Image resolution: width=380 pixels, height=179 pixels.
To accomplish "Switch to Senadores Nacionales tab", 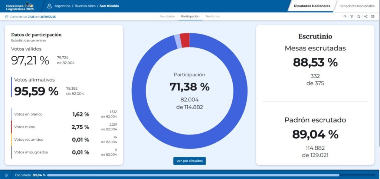I will click(x=357, y=6).
